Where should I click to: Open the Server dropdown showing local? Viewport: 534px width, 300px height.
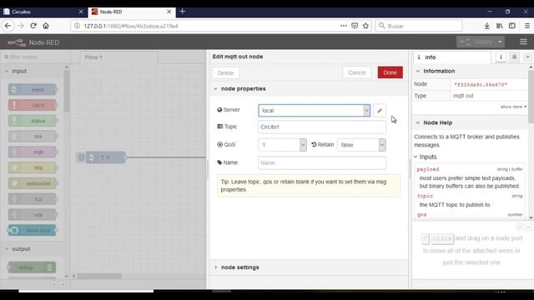(x=314, y=111)
